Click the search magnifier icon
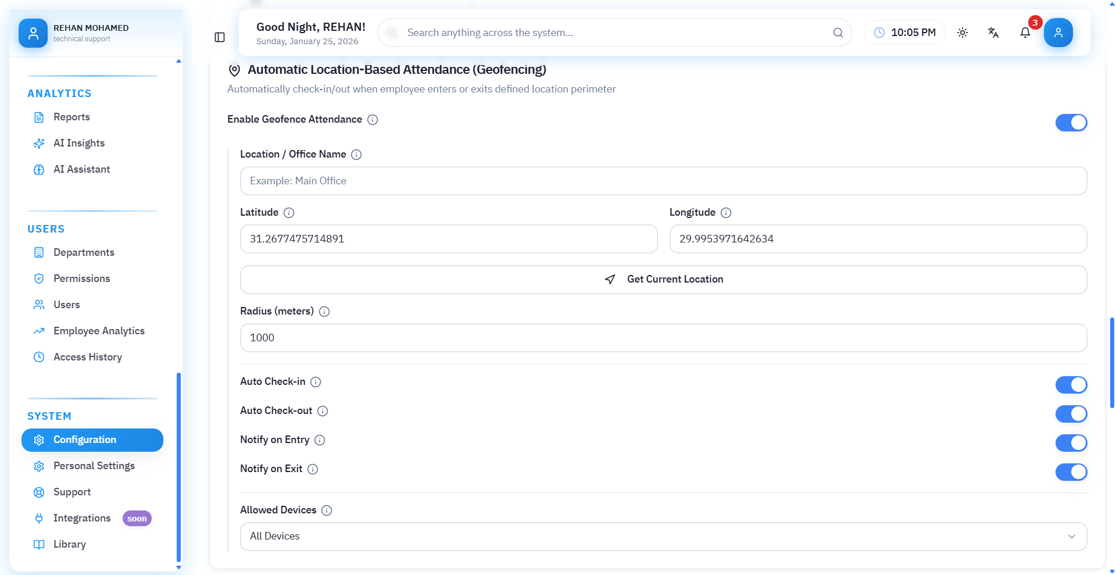Viewport: 1116px width, 575px height. tap(838, 33)
